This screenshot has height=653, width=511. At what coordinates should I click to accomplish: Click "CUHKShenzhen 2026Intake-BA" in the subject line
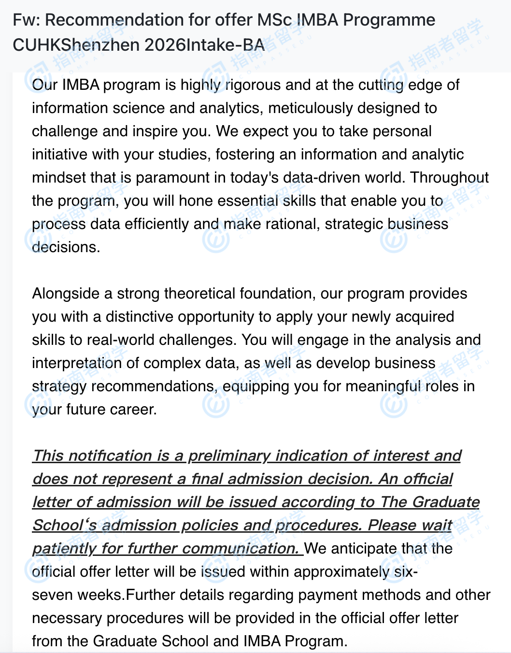[139, 45]
